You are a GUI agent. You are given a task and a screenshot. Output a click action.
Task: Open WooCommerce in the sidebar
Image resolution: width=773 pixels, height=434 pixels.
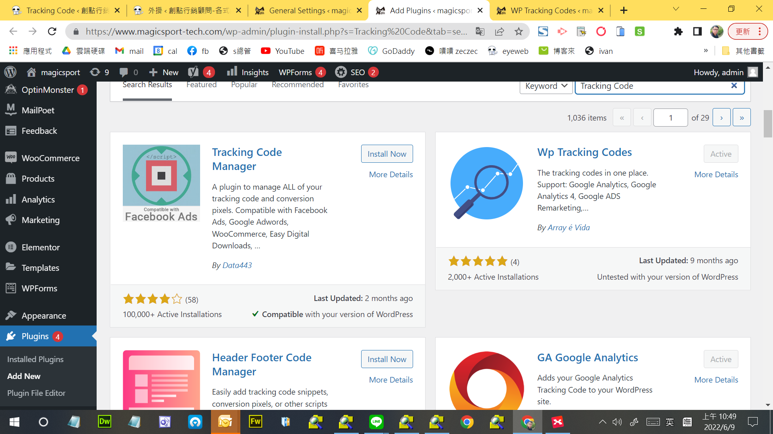tap(48, 158)
